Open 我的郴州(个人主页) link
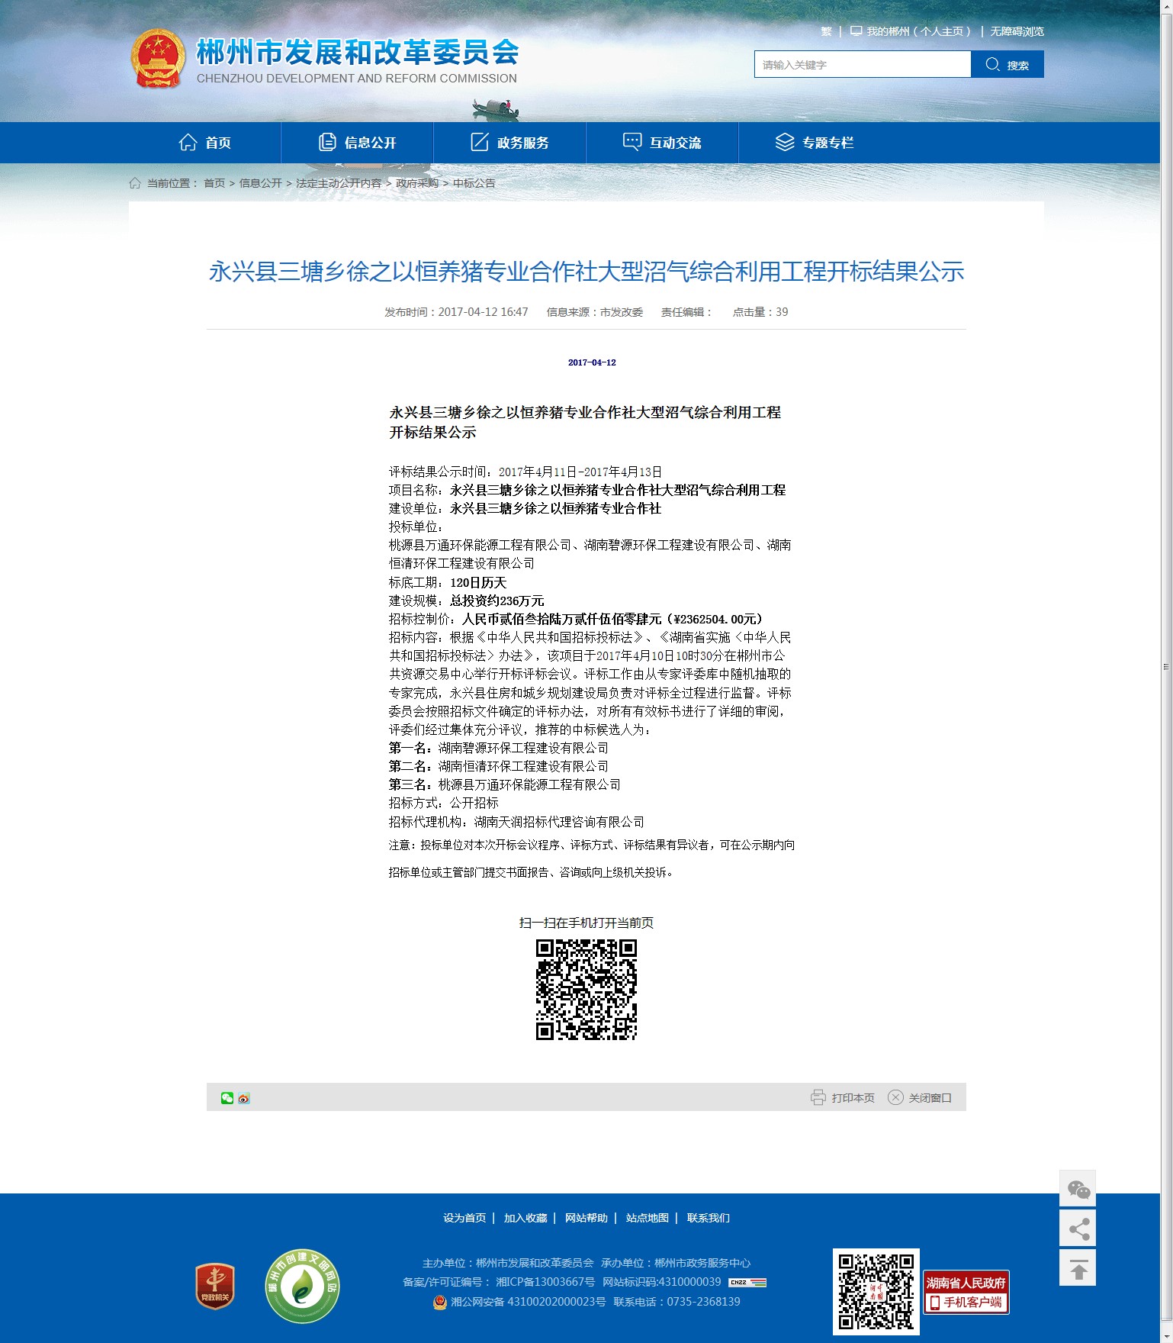 (x=918, y=31)
